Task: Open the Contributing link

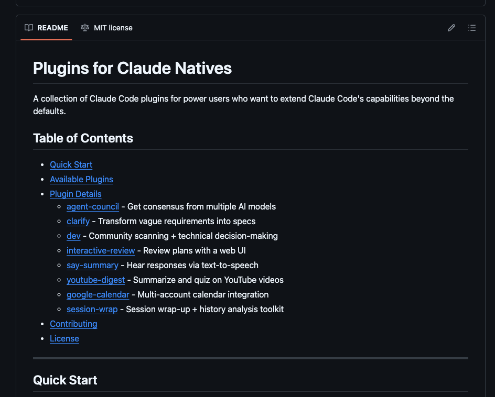Action: click(x=73, y=324)
